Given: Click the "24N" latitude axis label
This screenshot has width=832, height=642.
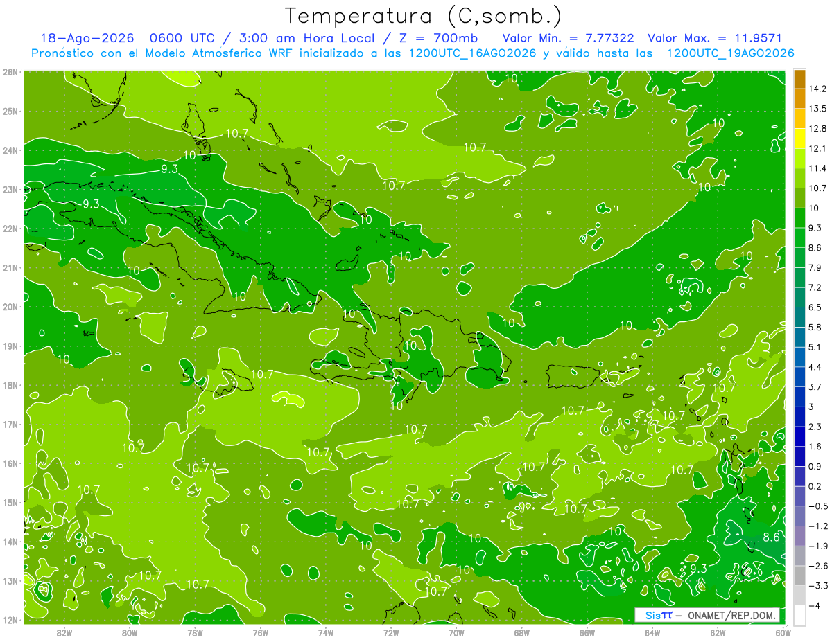Looking at the screenshot, I should point(10,150).
